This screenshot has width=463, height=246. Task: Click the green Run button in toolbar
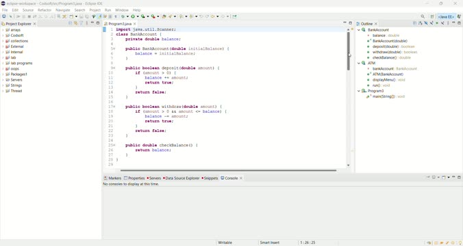click(x=133, y=16)
